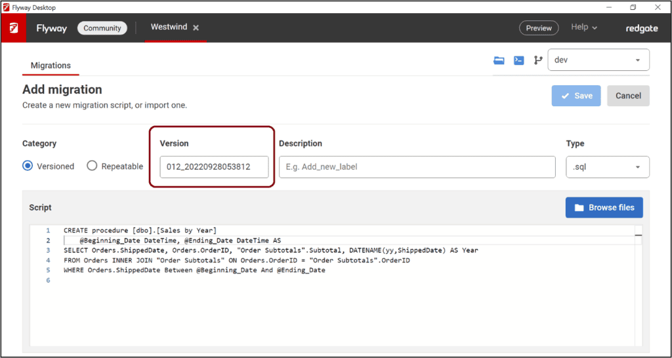Expand the Help menu
The height and width of the screenshot is (358, 672).
(x=583, y=28)
